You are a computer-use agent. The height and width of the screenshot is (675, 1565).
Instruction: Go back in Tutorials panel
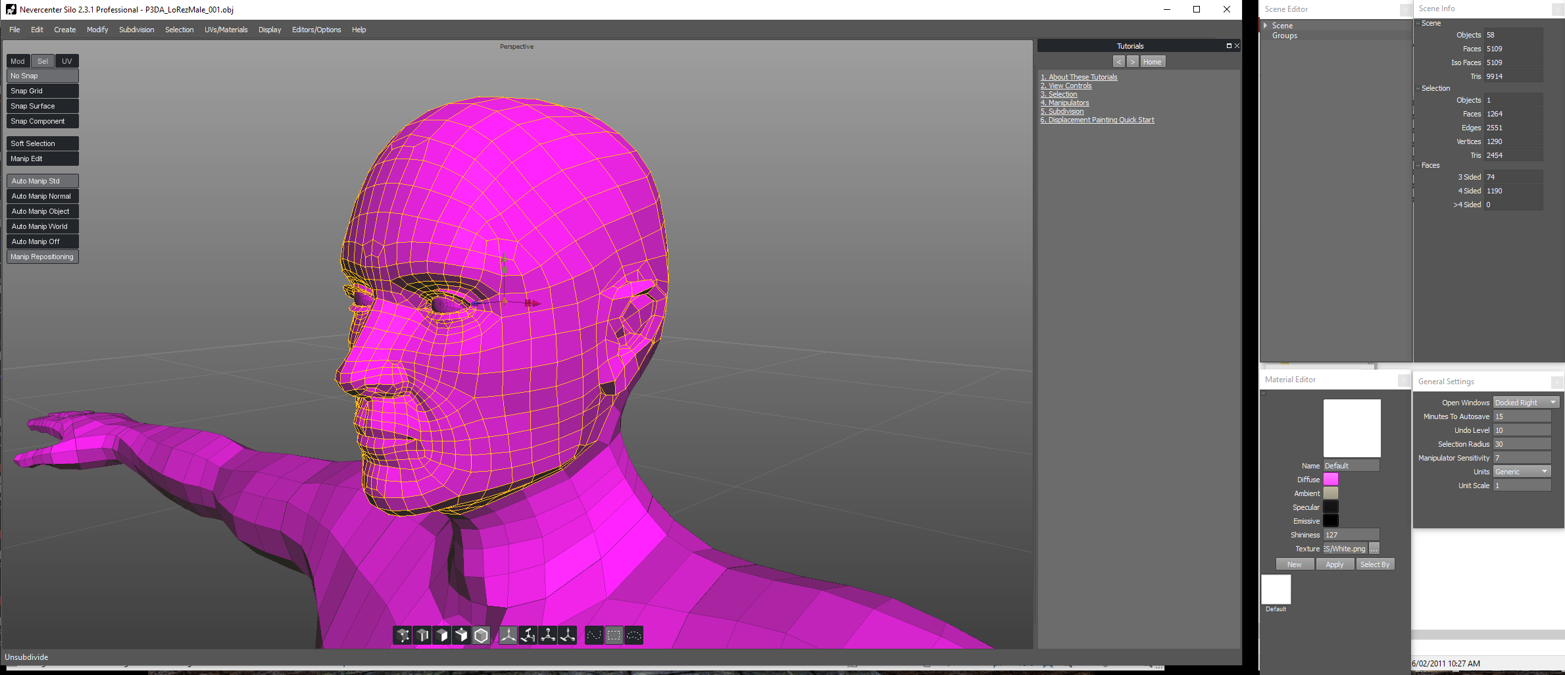1119,62
